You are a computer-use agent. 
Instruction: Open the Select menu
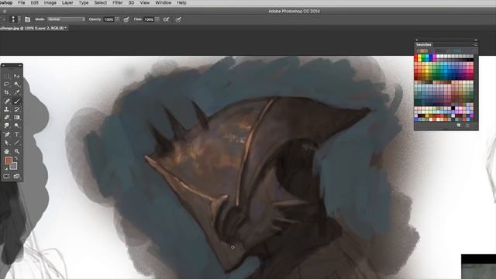point(100,2)
